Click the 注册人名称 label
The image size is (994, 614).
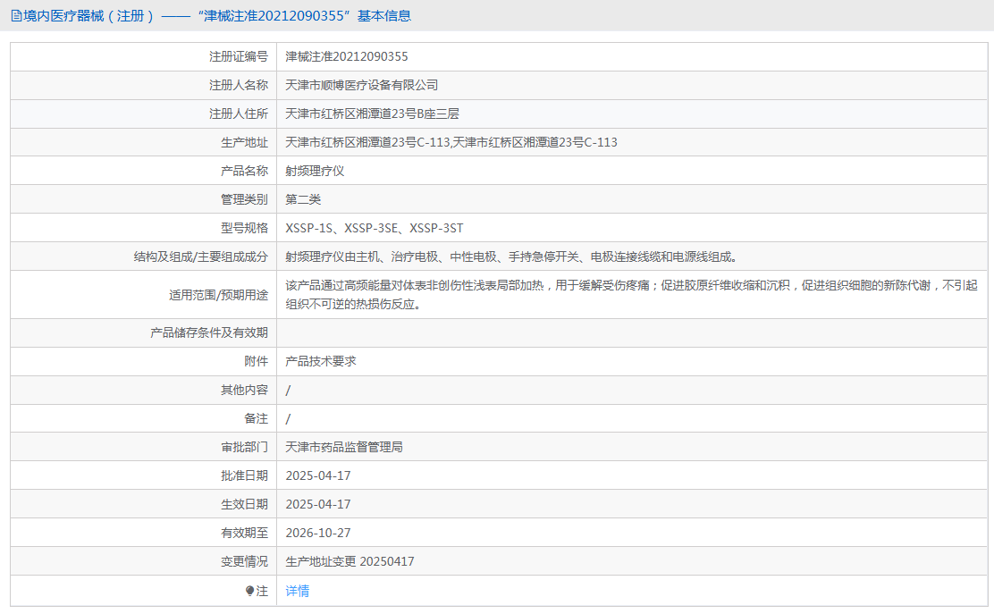click(239, 85)
